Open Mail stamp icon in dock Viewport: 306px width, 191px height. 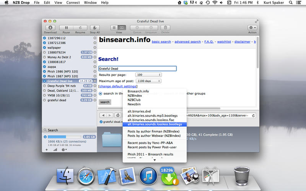[127, 176]
